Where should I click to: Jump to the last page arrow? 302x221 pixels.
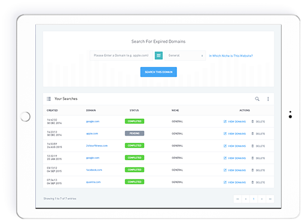pos(270,199)
